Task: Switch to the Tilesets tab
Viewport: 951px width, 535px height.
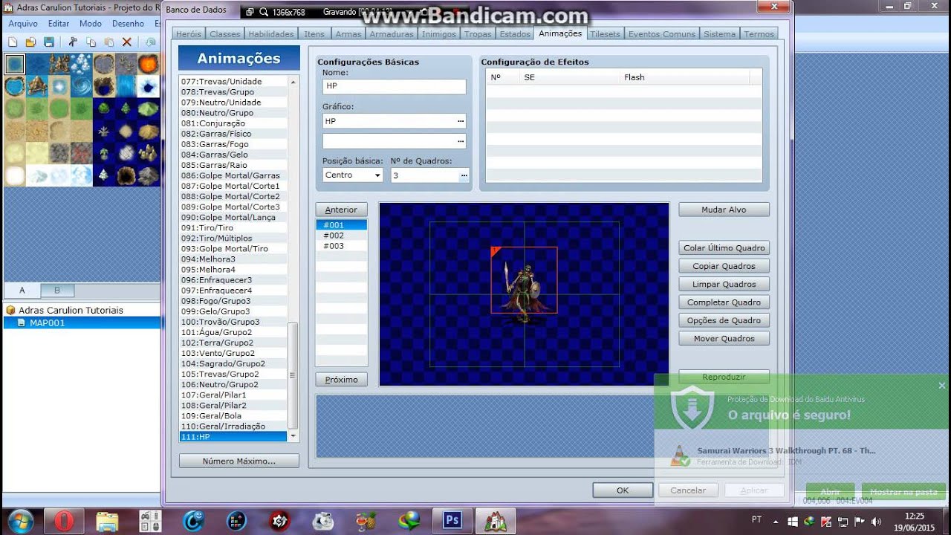Action: pos(605,33)
